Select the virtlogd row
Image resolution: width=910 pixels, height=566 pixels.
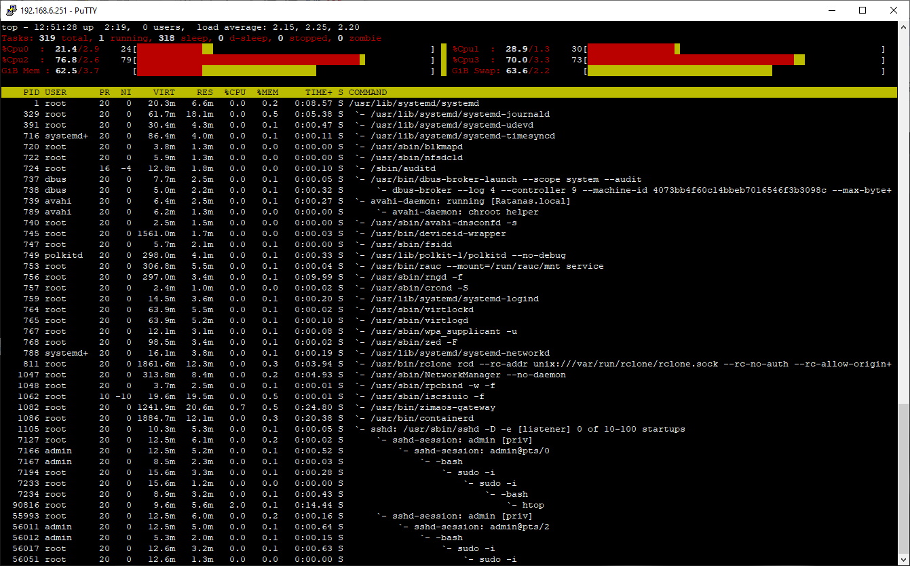point(449,320)
